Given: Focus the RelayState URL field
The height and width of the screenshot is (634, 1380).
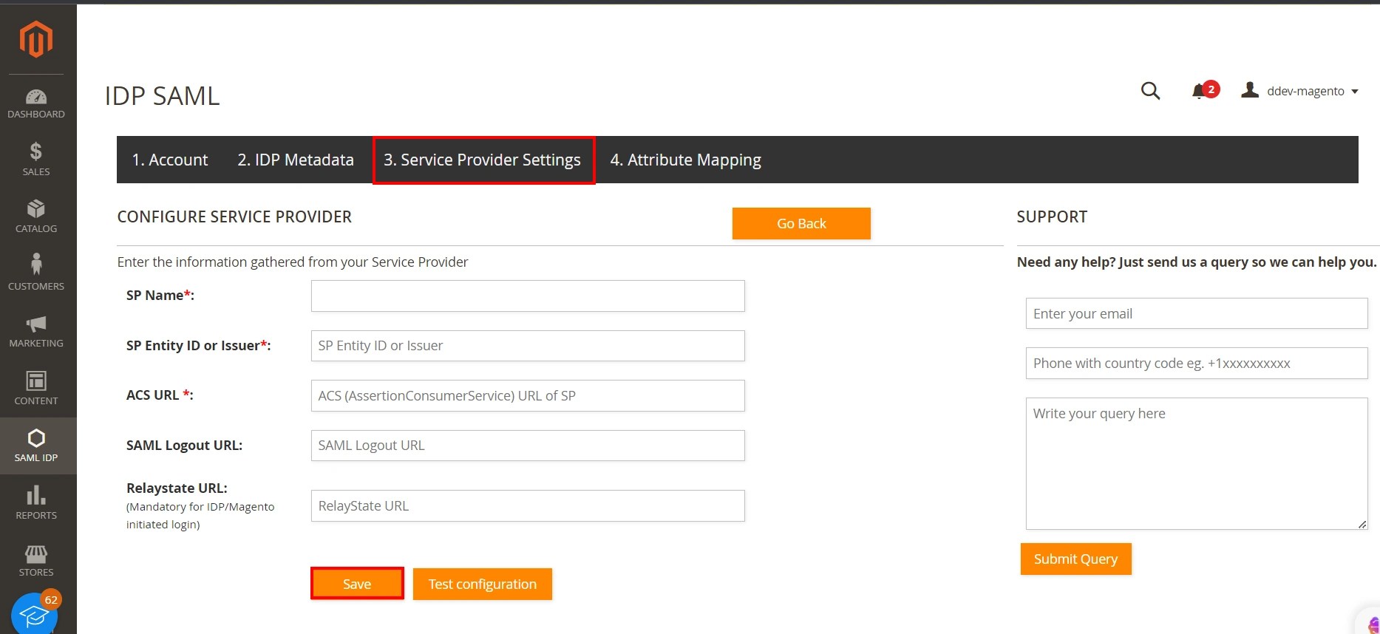Looking at the screenshot, I should coord(528,506).
